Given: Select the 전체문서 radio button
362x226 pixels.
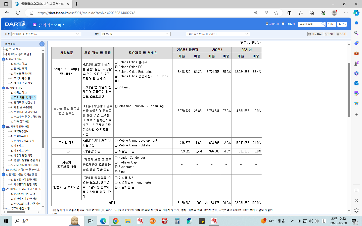Looking at the screenshot, I should 283,24.
